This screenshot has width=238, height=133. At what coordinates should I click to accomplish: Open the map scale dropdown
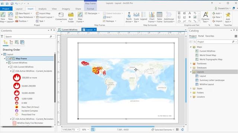[x=78, y=130]
